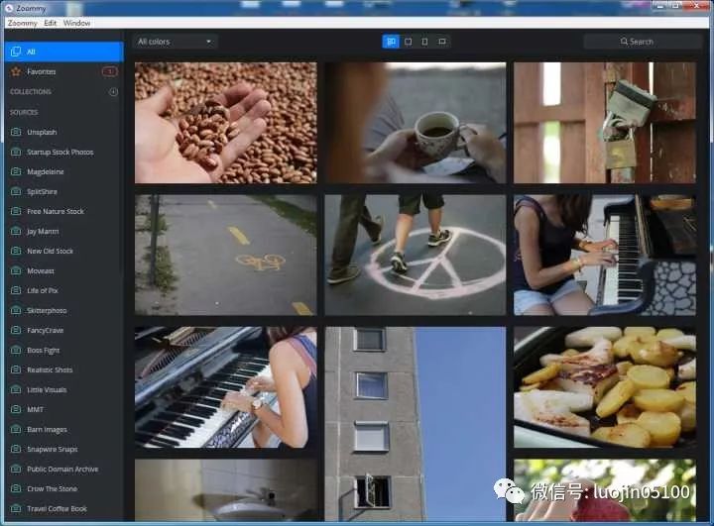Open the Window menu
Screen dimensions: 714x526
(77, 23)
